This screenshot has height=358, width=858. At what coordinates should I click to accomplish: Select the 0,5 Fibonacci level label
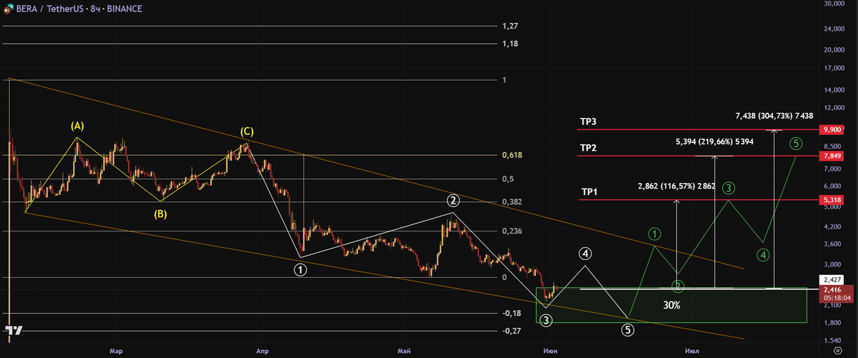coord(508,179)
